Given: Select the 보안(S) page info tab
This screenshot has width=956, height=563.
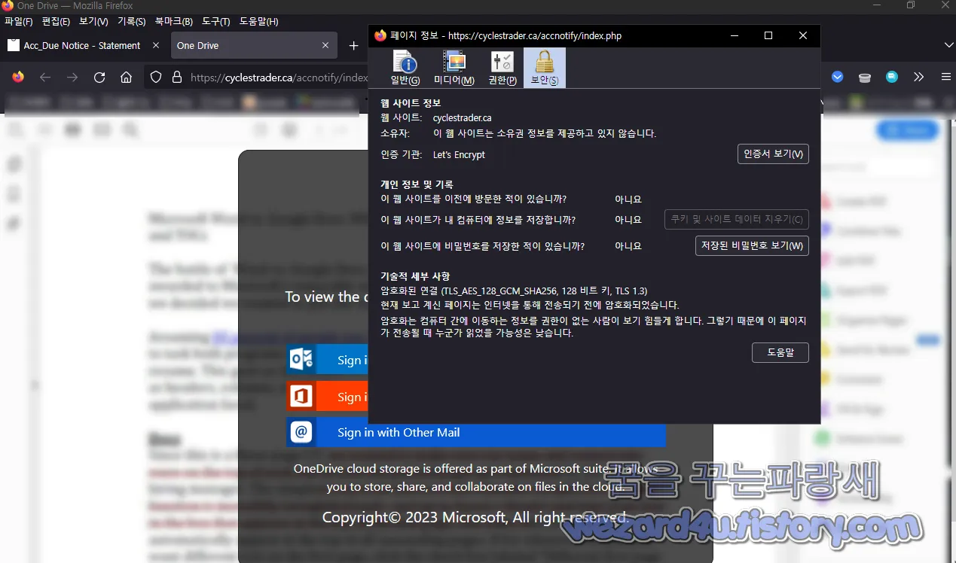Looking at the screenshot, I should [545, 68].
